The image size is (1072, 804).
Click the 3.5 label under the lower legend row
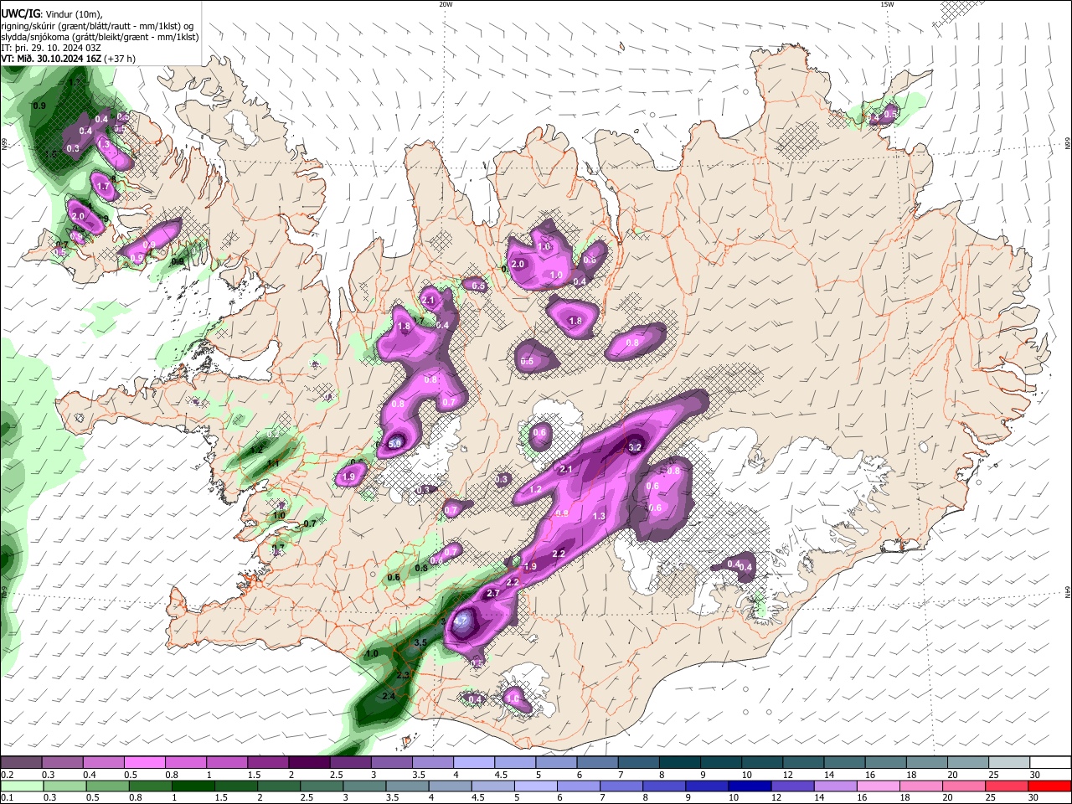pyautogui.click(x=391, y=798)
